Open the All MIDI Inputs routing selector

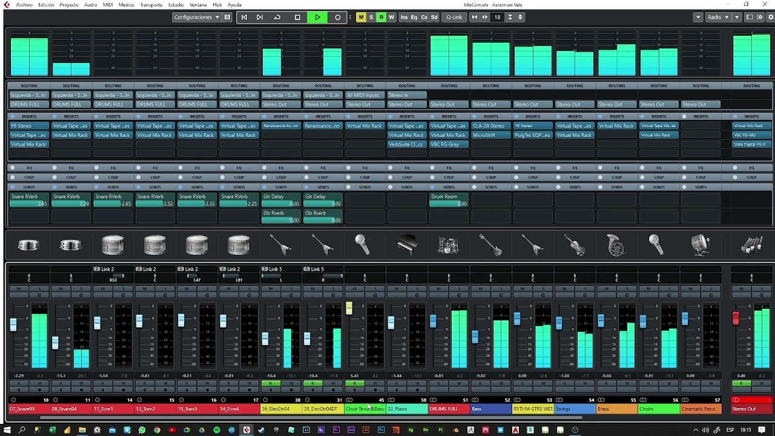pyautogui.click(x=365, y=95)
